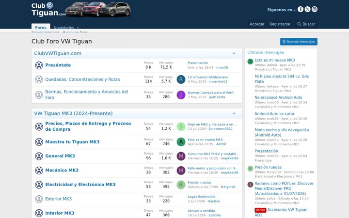Viewport: 349px width, 218px height.
Task: Open Quedadas, Concentraciones y Rutas forum
Action: click(x=82, y=79)
